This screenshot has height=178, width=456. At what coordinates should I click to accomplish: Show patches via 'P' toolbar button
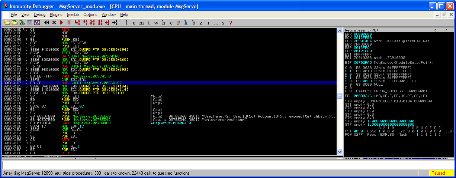click(179, 23)
